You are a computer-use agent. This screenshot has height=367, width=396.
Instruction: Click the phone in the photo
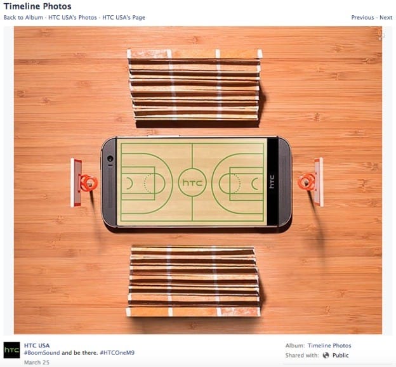coord(197,182)
